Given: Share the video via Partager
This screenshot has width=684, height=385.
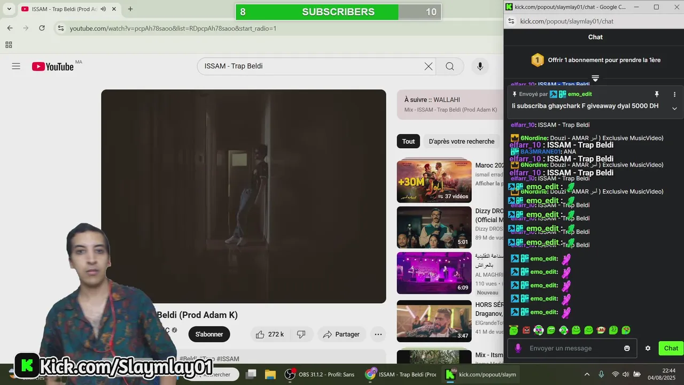Looking at the screenshot, I should (x=341, y=334).
